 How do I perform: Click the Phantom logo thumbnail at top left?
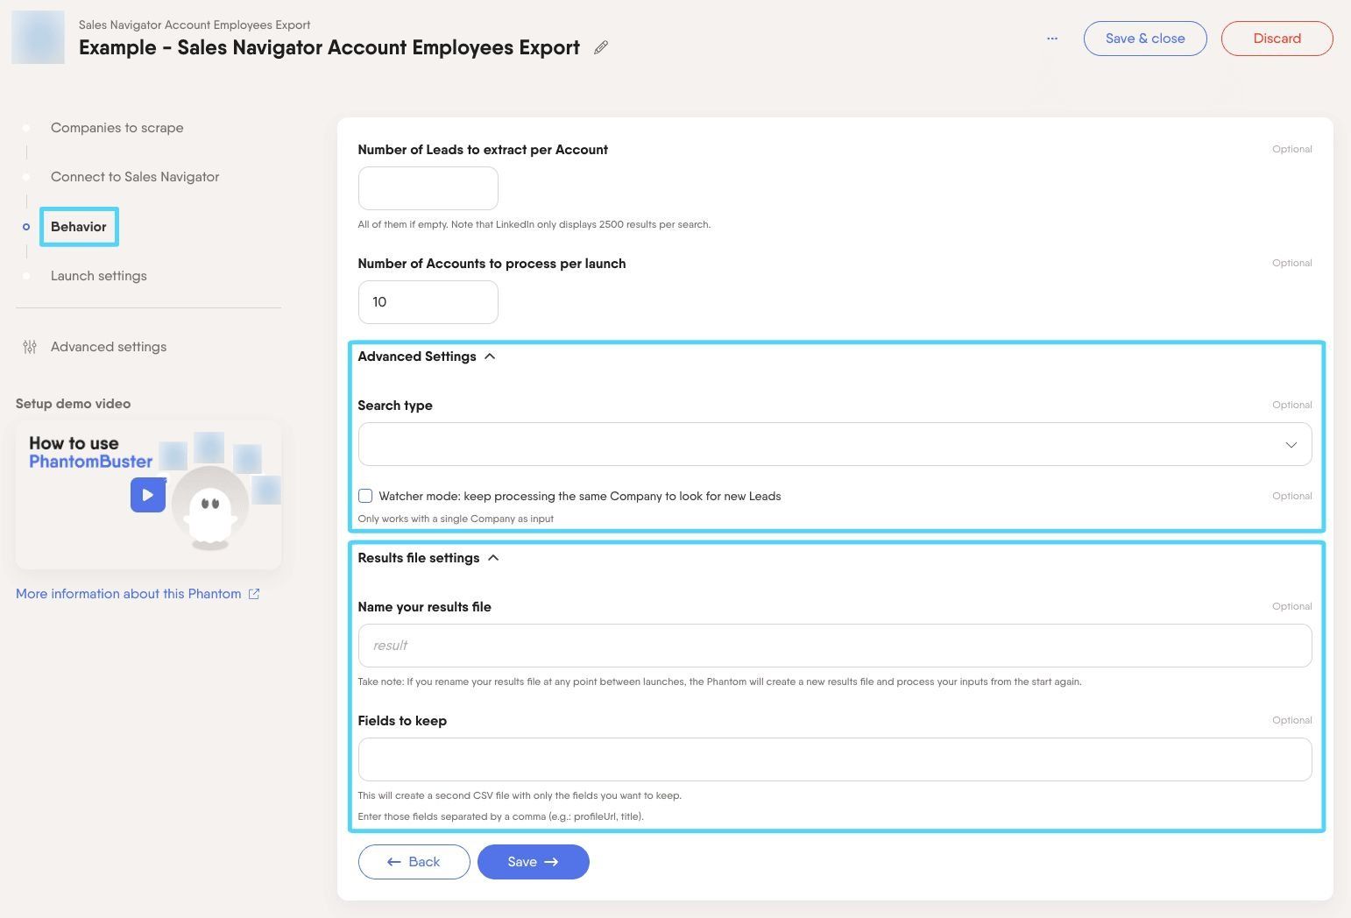pyautogui.click(x=38, y=38)
